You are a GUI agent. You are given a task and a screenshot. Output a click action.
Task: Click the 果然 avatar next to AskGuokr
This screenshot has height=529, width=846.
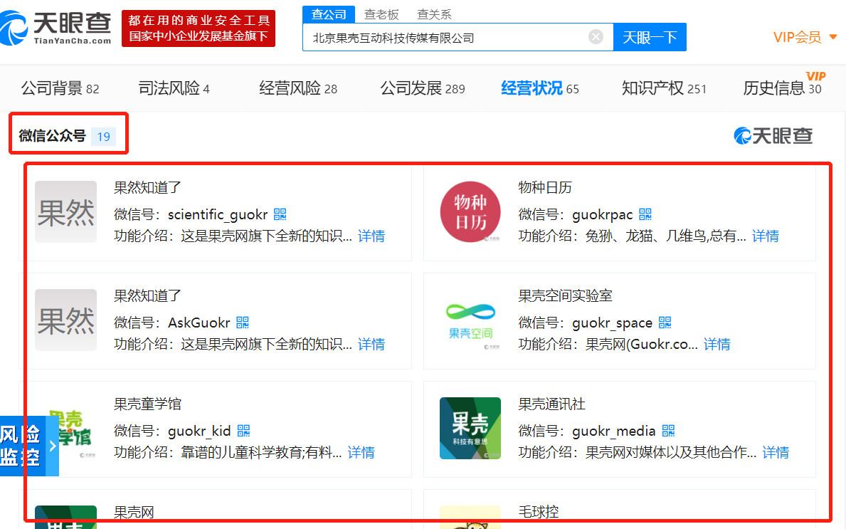66,320
